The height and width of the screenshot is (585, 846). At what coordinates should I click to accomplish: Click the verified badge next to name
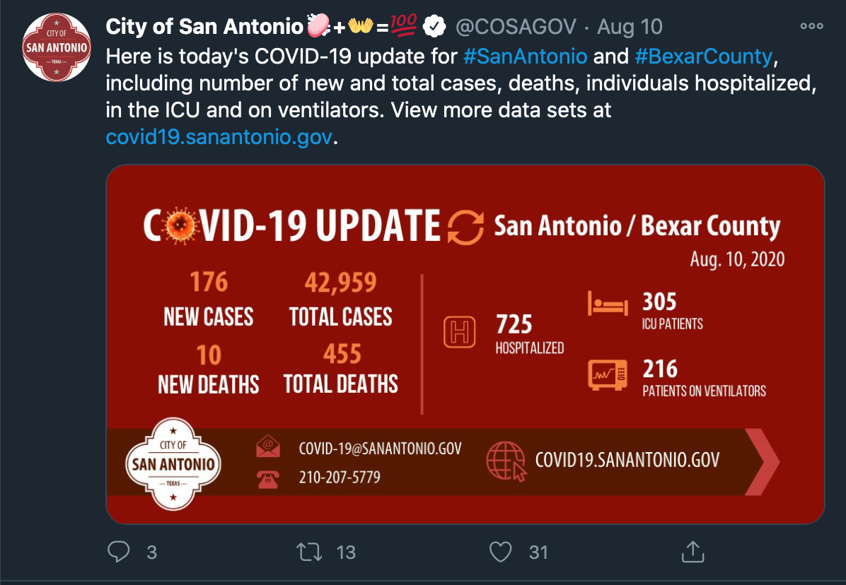coord(433,27)
